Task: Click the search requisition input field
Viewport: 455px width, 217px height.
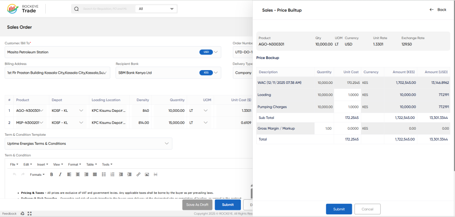Action: coord(105,9)
